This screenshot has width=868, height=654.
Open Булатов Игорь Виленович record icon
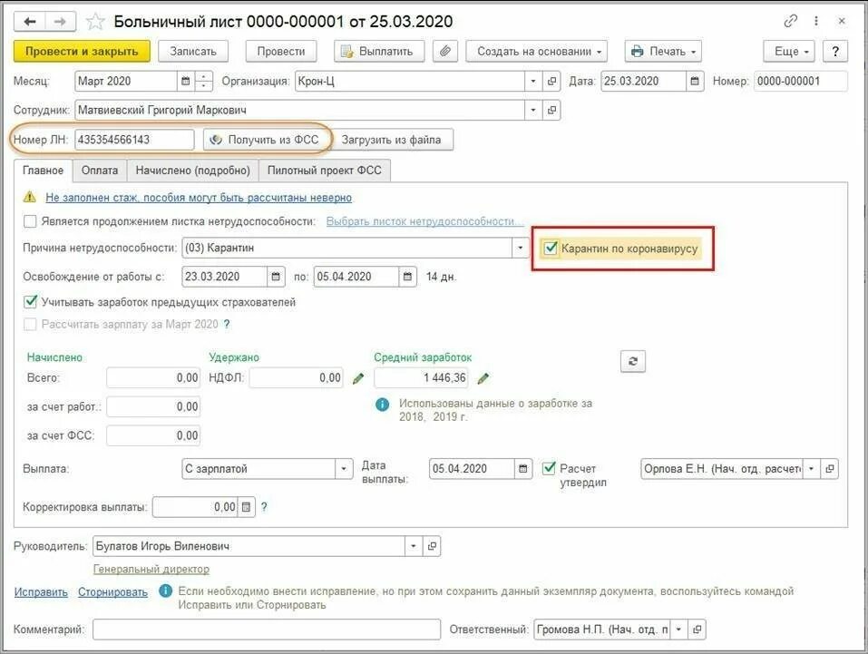pos(432,546)
